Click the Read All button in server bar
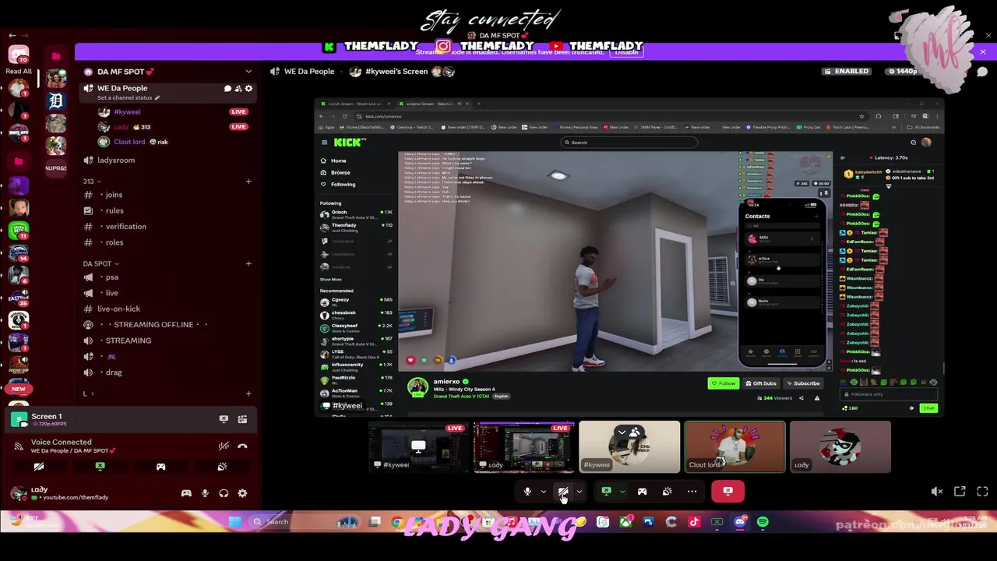The height and width of the screenshot is (561, 997). pyautogui.click(x=19, y=71)
